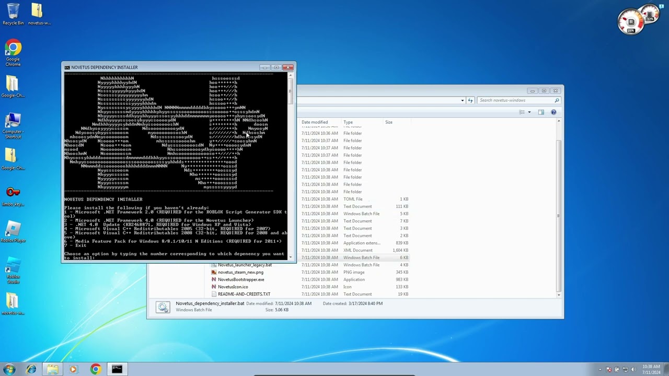Open the volume speaker tray icon
The height and width of the screenshot is (376, 669).
click(633, 370)
